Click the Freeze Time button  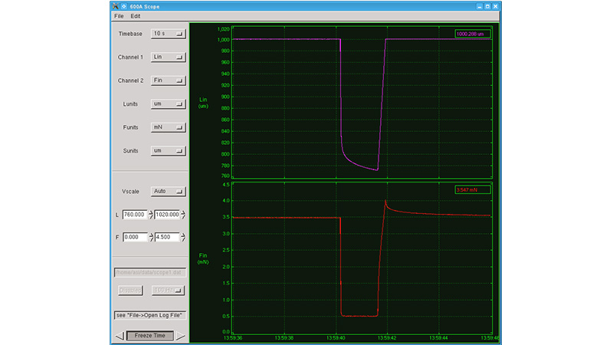coord(149,336)
